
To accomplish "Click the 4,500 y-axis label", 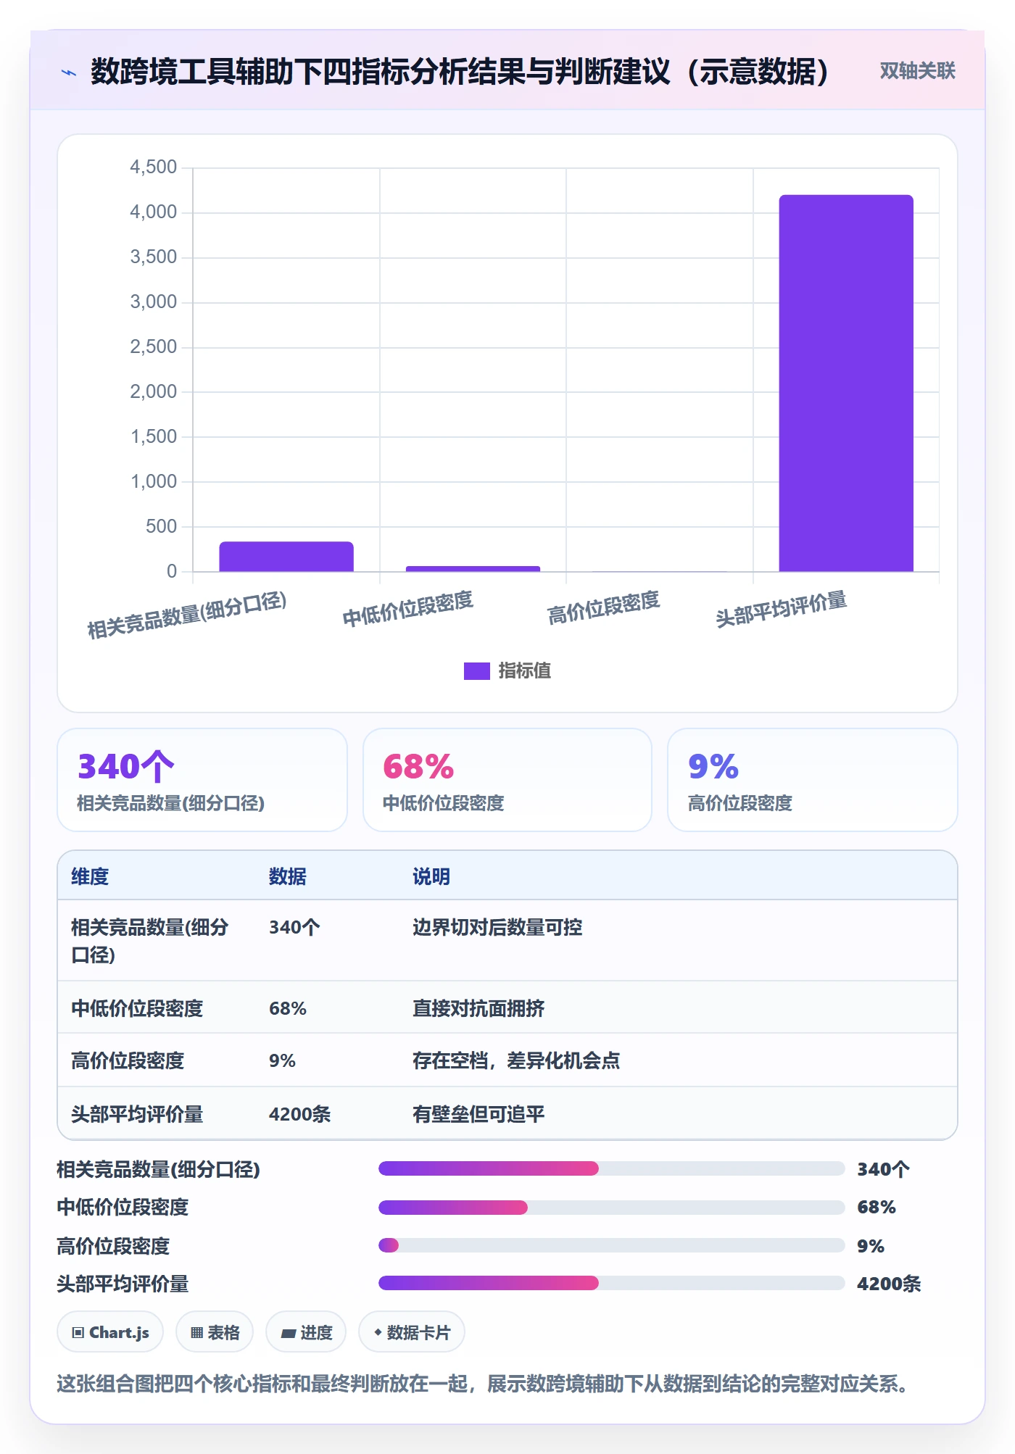I will coord(153,167).
